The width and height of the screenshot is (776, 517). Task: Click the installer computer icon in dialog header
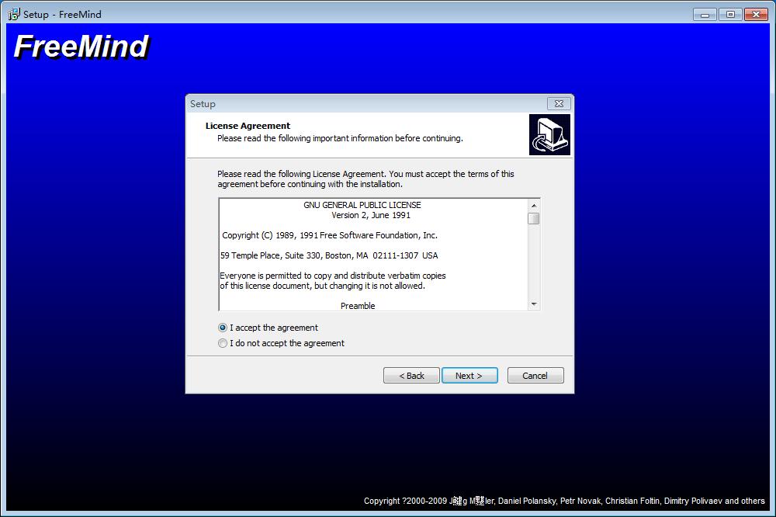(x=549, y=135)
